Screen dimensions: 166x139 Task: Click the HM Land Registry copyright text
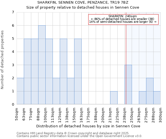click(75, 133)
